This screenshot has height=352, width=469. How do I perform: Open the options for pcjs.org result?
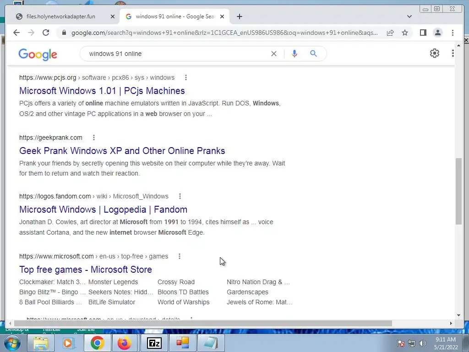tap(186, 77)
